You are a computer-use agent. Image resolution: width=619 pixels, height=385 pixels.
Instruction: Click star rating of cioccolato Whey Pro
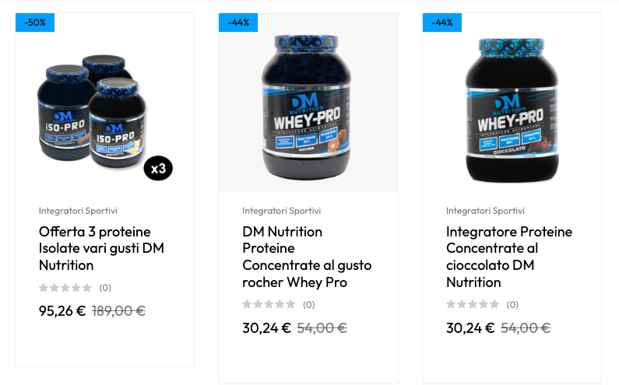473,305
